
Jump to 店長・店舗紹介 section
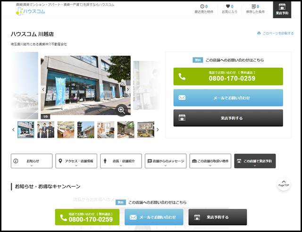pos(121,161)
